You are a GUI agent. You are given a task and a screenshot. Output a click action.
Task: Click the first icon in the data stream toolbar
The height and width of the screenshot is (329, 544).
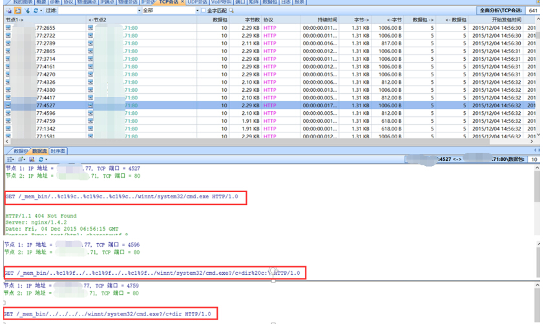pos(10,159)
